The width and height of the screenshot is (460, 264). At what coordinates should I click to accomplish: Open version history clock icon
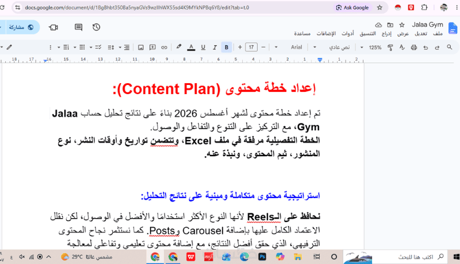point(96,27)
